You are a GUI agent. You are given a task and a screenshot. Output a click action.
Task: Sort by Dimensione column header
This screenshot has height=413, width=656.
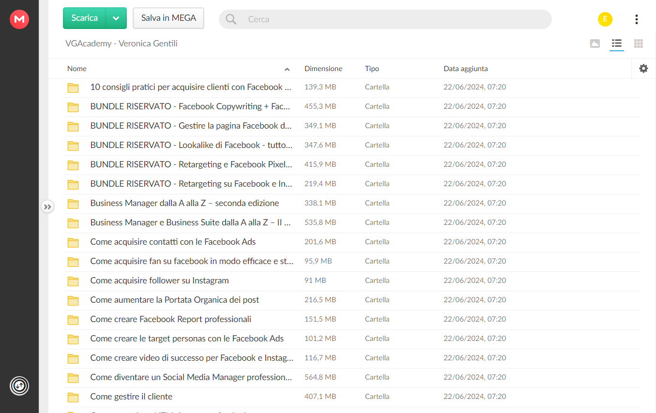pyautogui.click(x=323, y=69)
